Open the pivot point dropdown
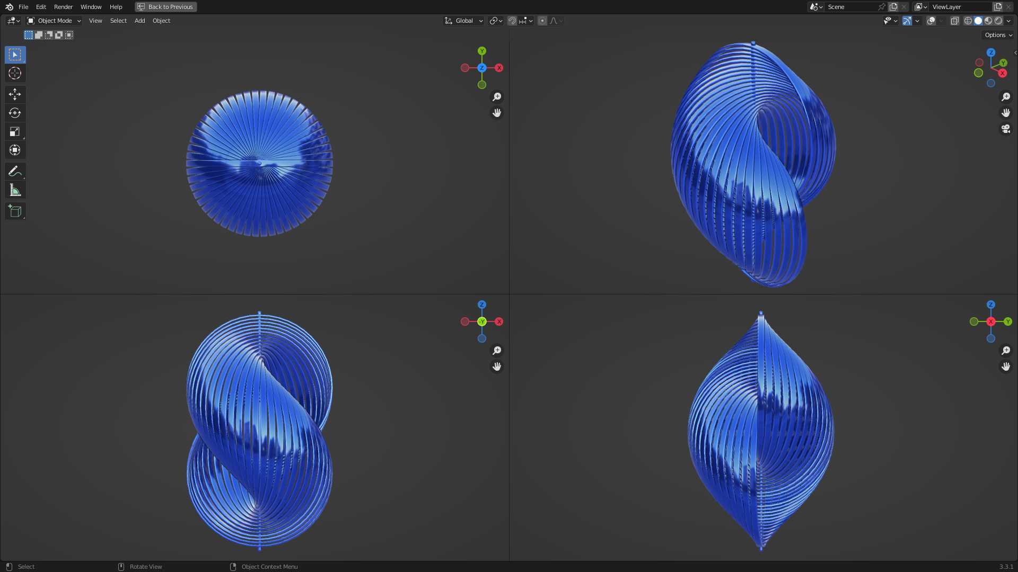Viewport: 1018px width, 572px height. coord(496,21)
